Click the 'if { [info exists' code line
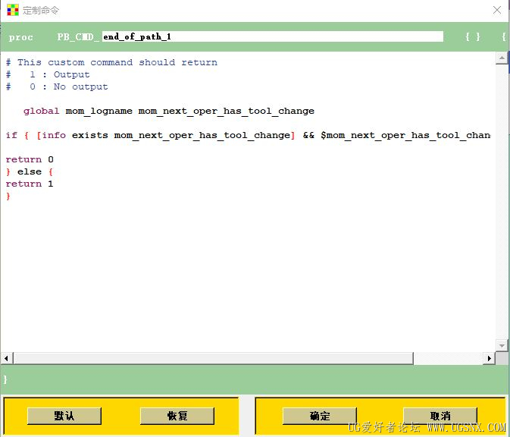510x437 pixels. pyautogui.click(x=248, y=135)
